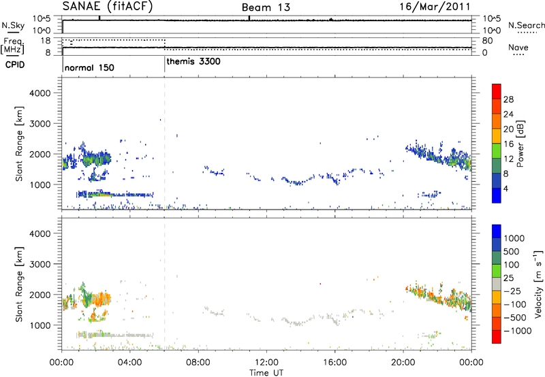Select the Beam 13 header label
The width and height of the screenshot is (545, 377).
(266, 7)
